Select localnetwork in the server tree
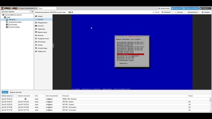 click(15, 22)
